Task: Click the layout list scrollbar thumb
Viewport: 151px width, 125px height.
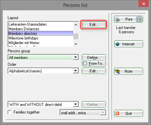Action: [x=76, y=36]
